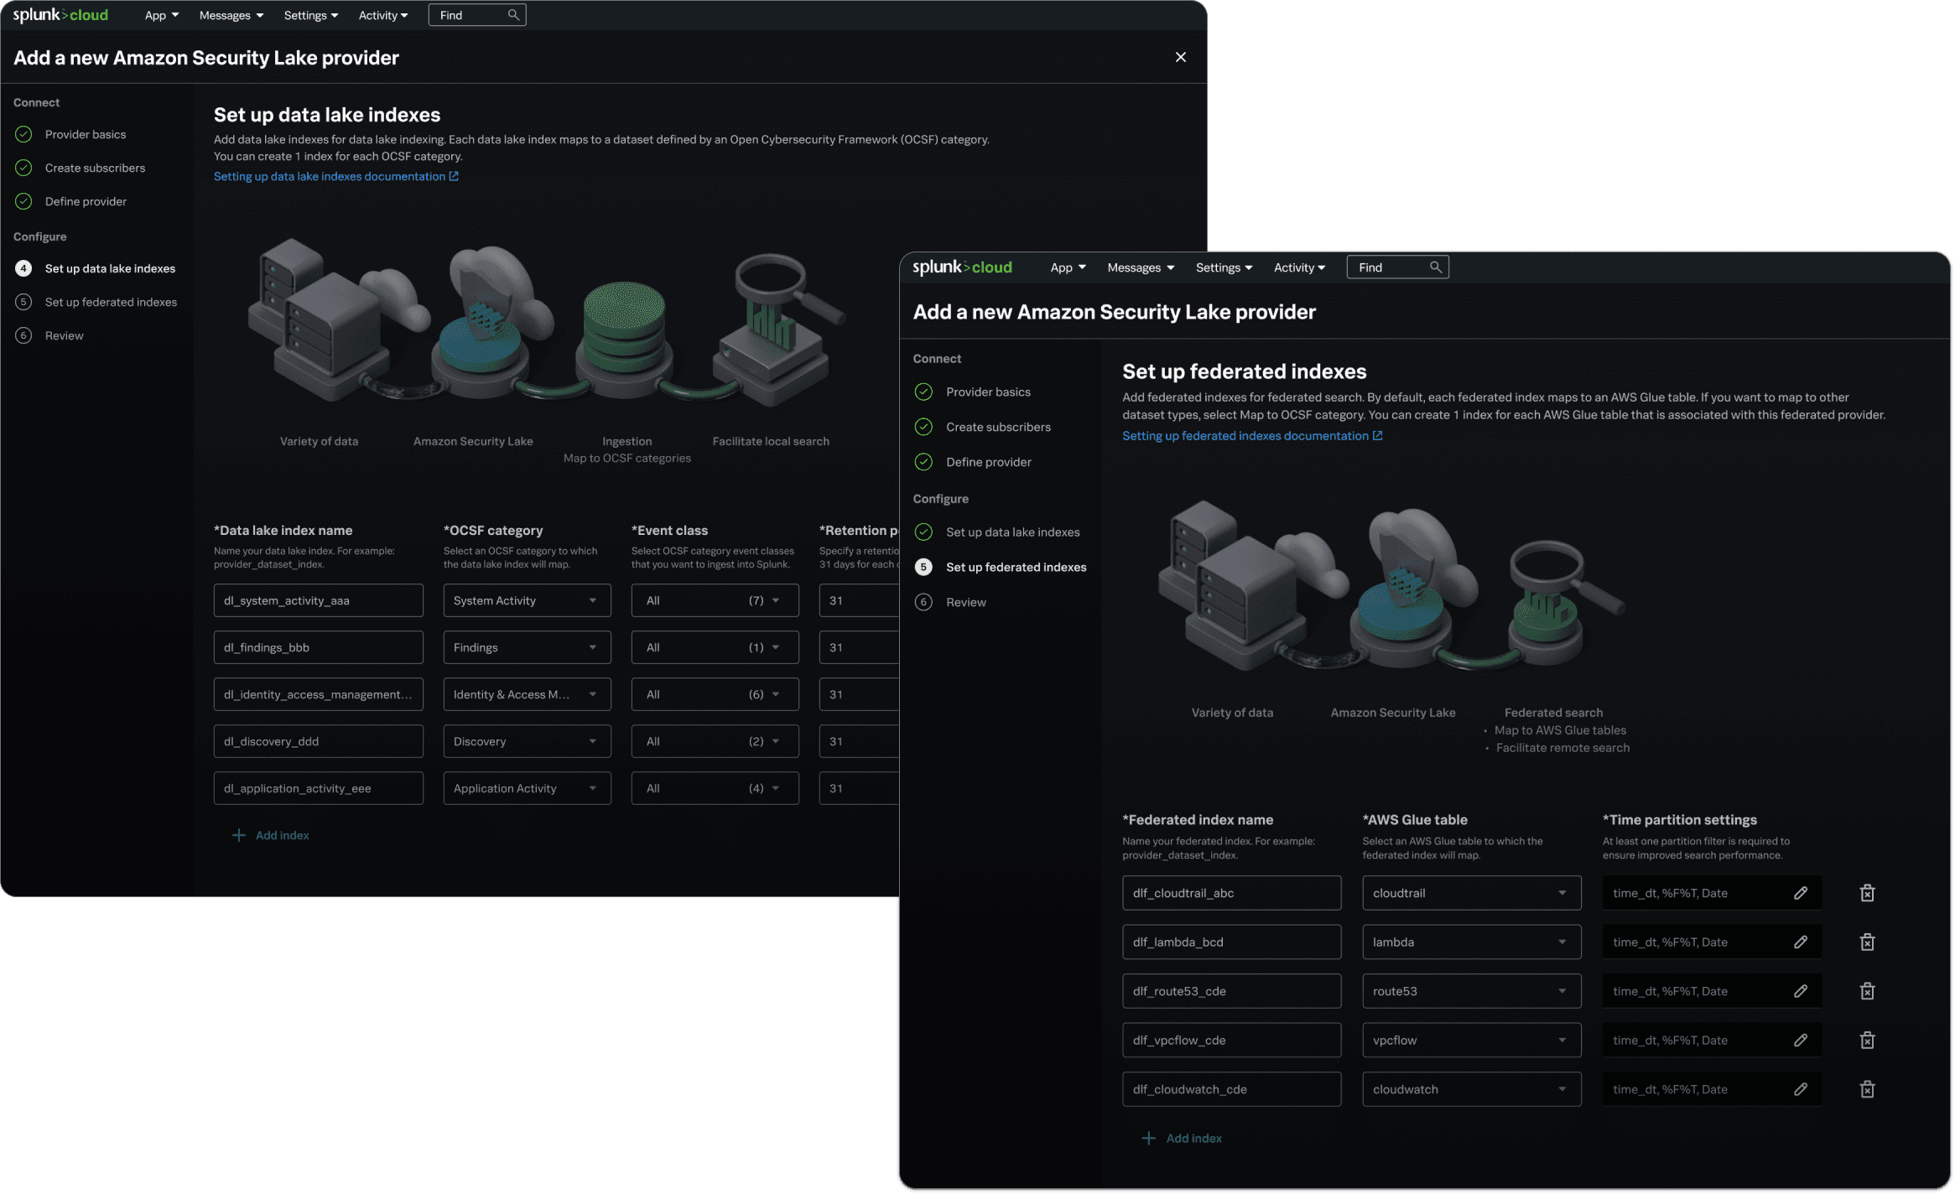Expand the AWS Glue table dropdown showing lambda
The height and width of the screenshot is (1194, 1955).
coord(1471,942)
